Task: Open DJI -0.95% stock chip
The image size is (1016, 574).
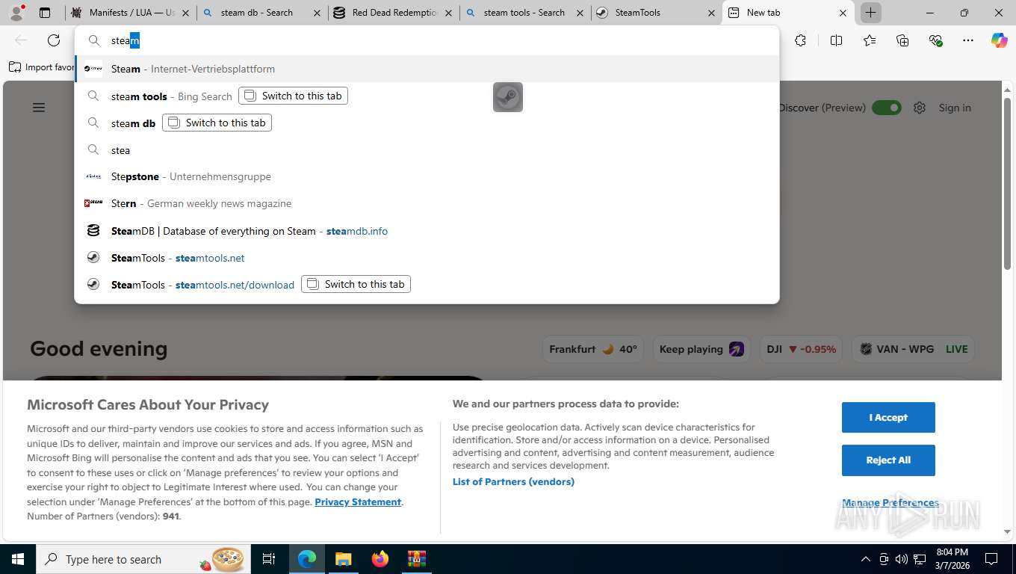Action: tap(802, 349)
